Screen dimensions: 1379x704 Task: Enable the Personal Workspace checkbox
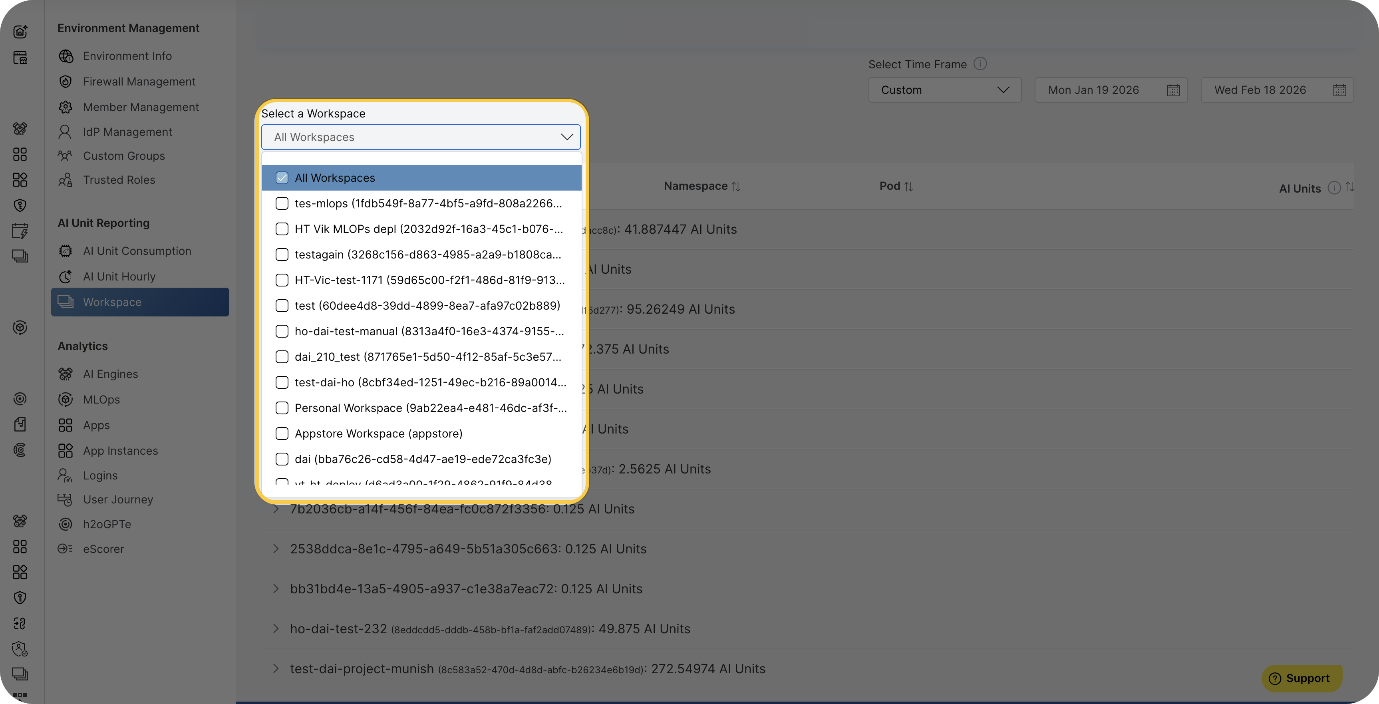[282, 408]
